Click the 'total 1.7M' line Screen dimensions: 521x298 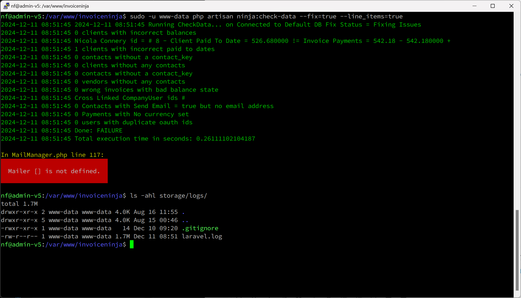click(x=19, y=204)
